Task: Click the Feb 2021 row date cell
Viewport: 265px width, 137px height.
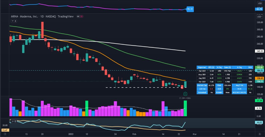Action: coord(202,71)
